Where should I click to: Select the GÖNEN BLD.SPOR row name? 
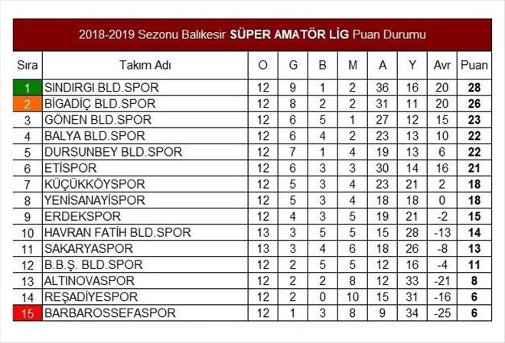click(98, 120)
